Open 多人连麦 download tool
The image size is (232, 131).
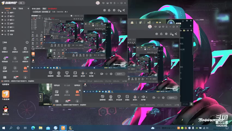(15, 59)
